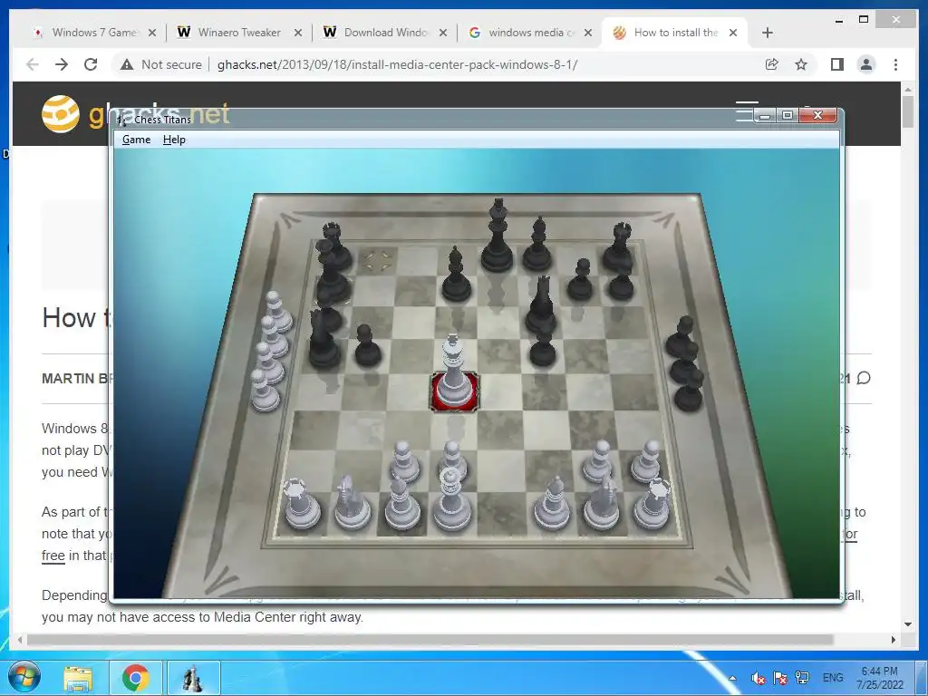Maximize the Chess Titans window

pos(788,115)
